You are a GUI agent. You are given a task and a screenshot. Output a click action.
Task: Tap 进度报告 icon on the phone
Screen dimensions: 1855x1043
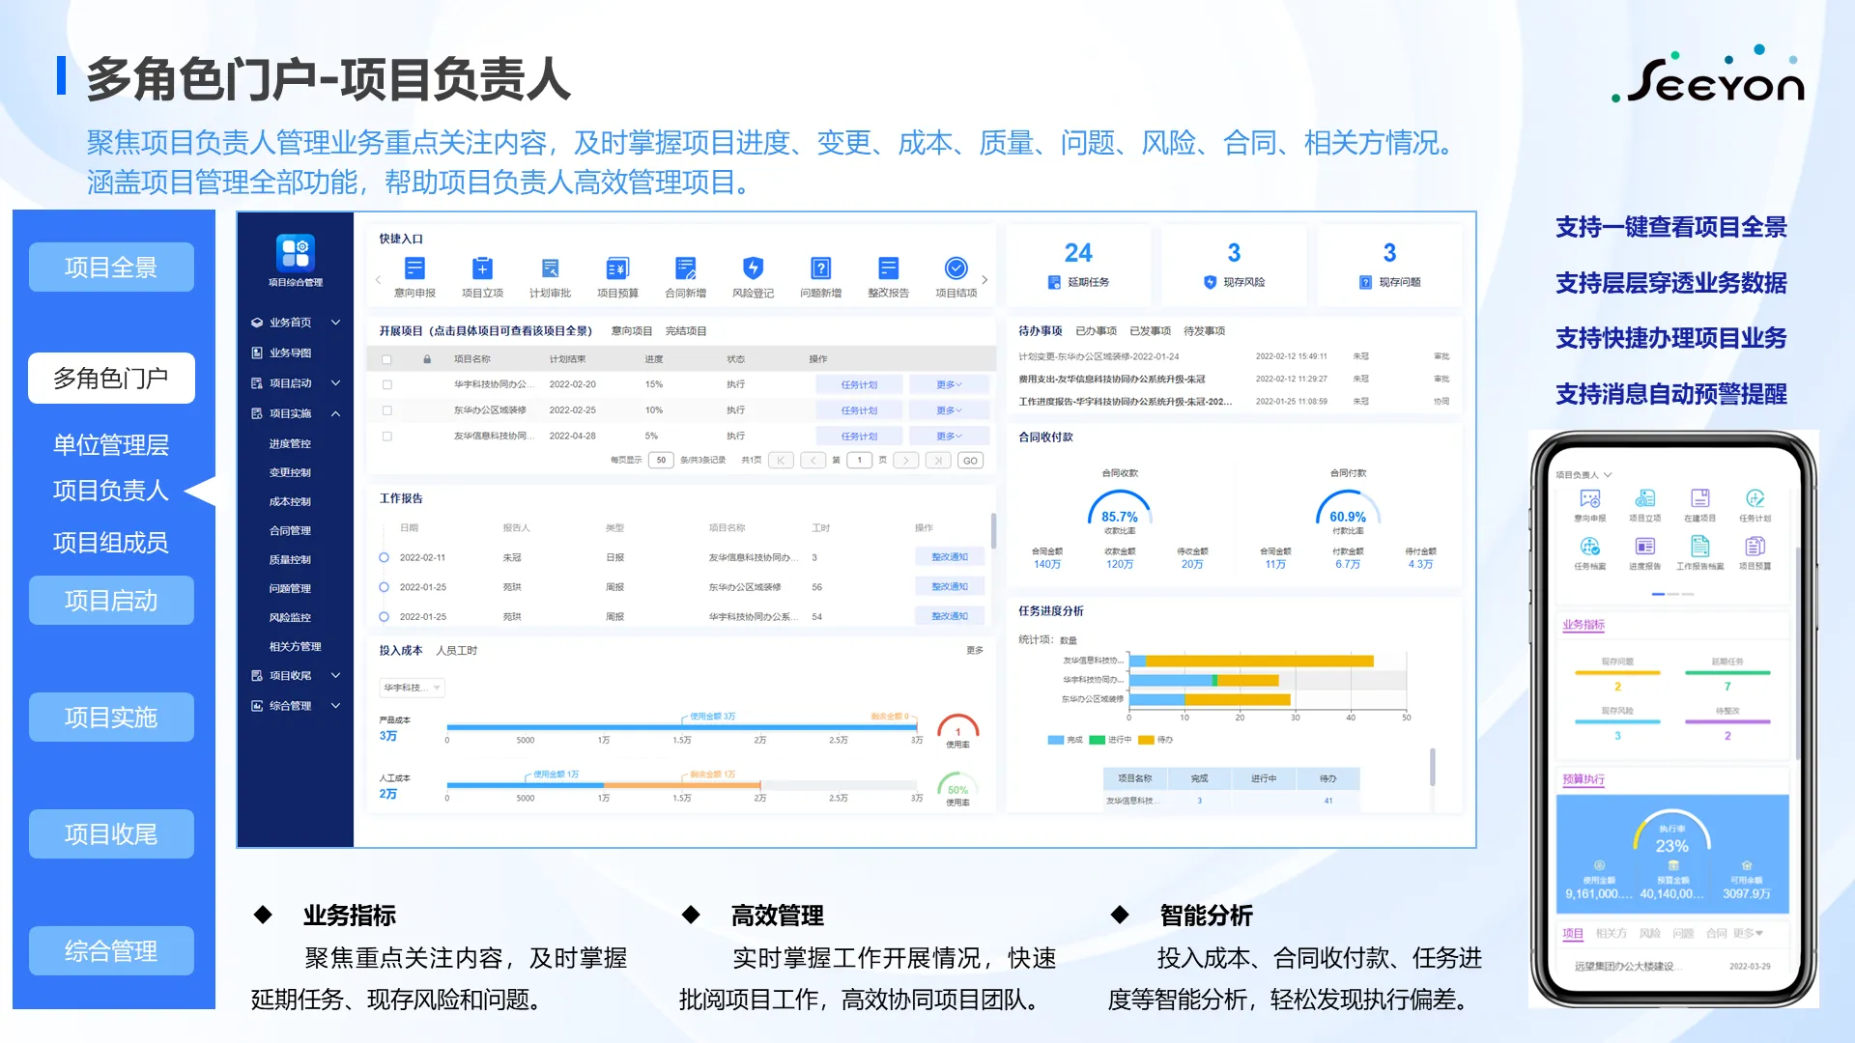(x=1644, y=546)
